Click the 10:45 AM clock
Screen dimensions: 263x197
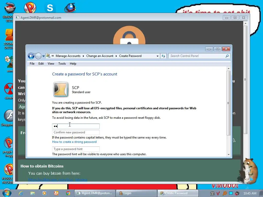[250, 193]
